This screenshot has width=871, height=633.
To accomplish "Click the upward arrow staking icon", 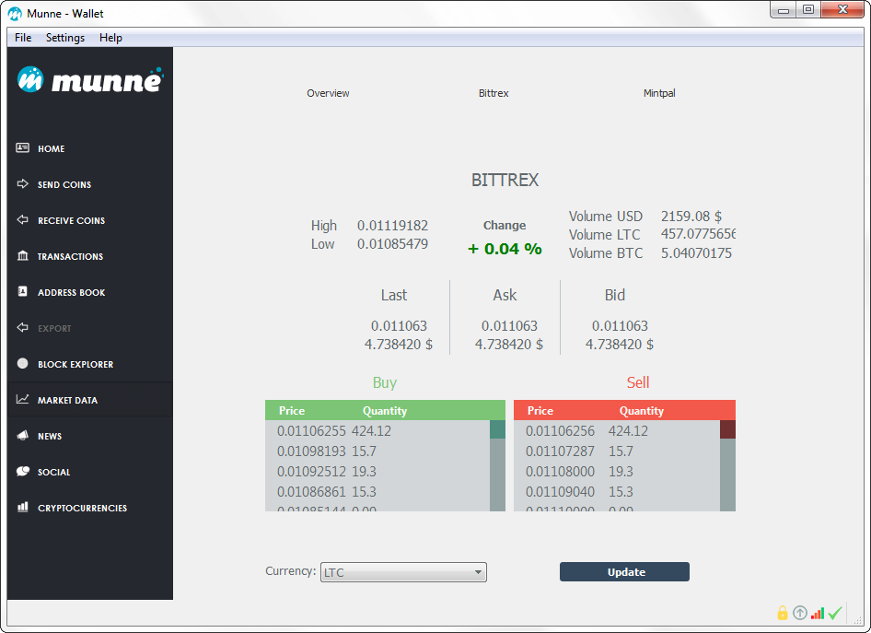I will coord(800,613).
